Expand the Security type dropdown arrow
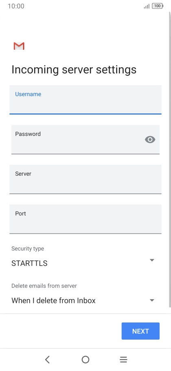The height and width of the screenshot is (371, 171). click(x=152, y=260)
